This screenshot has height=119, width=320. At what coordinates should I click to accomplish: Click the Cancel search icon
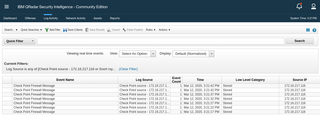(x=109, y=30)
